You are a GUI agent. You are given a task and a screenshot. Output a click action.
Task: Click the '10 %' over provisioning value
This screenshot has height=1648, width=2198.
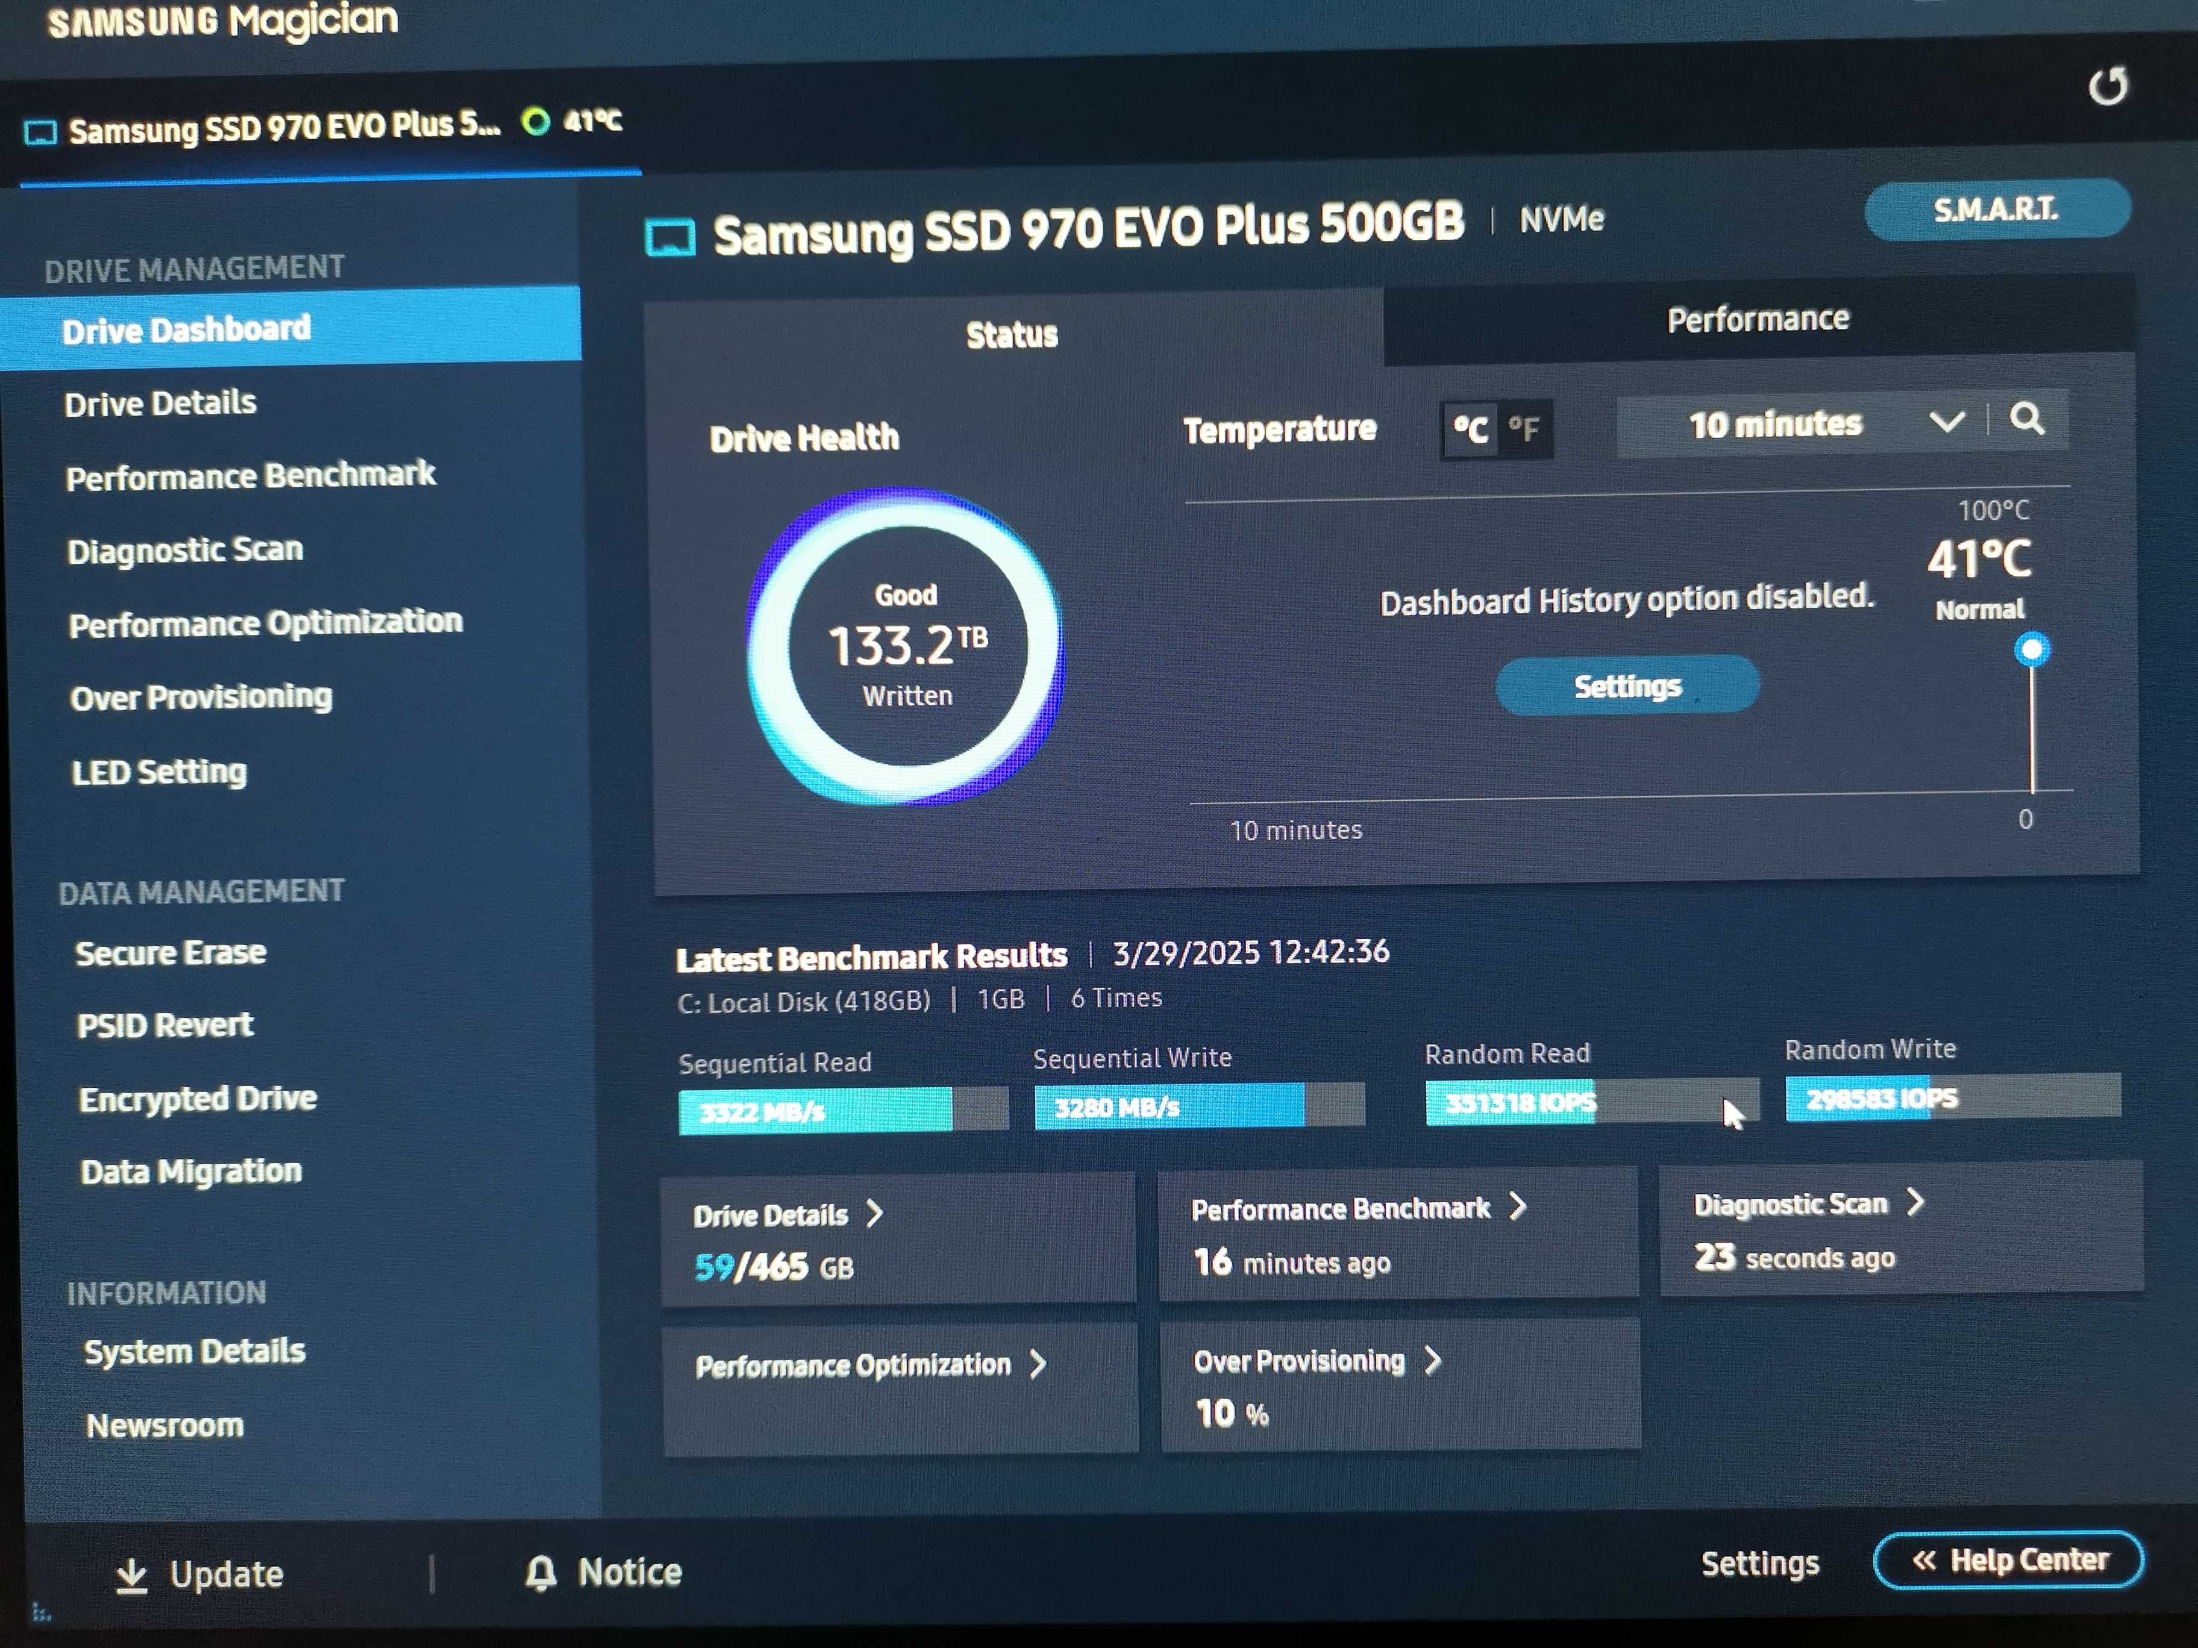coord(1232,1414)
